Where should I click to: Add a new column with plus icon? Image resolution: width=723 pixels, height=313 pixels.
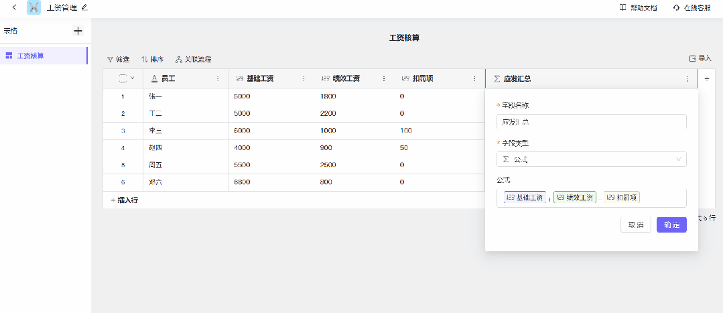pyautogui.click(x=706, y=78)
